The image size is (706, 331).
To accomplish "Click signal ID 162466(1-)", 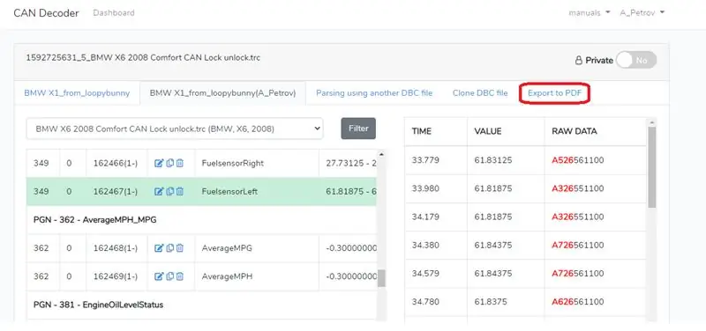I will [x=116, y=164].
